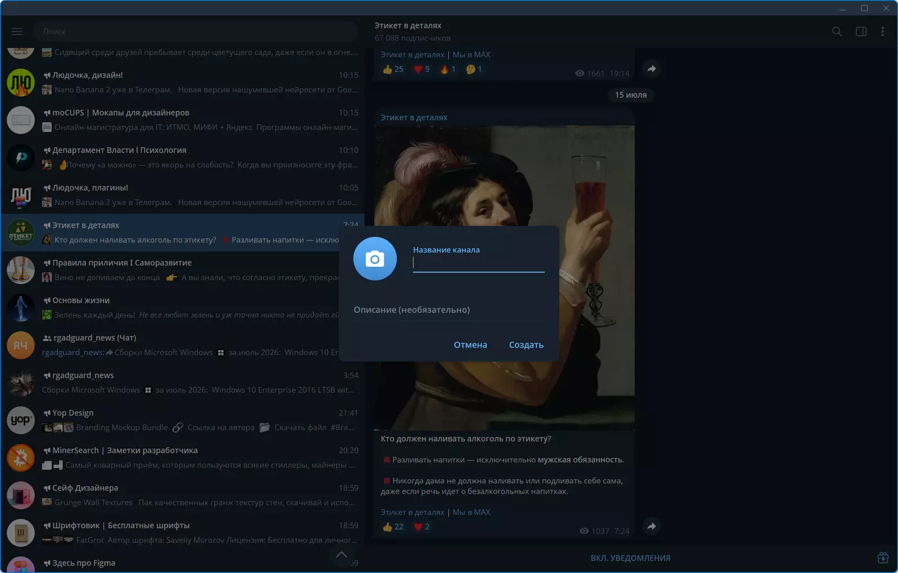Toggle heart reaction showing 5
898x573 pixels.
[421, 69]
